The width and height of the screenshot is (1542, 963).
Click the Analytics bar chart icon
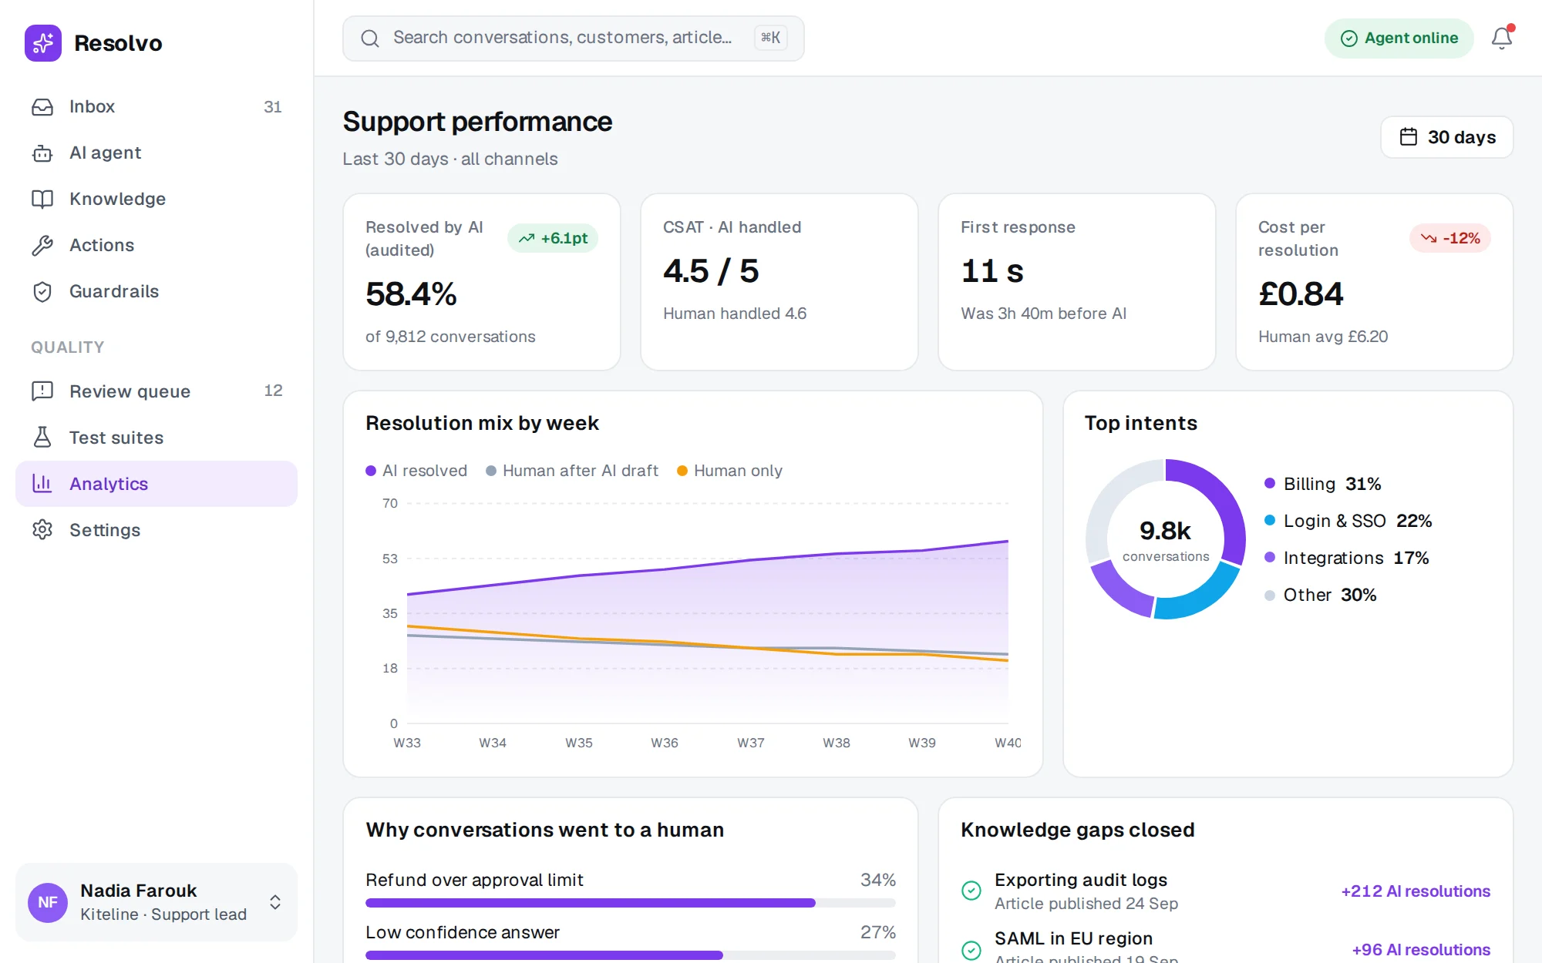click(x=42, y=484)
